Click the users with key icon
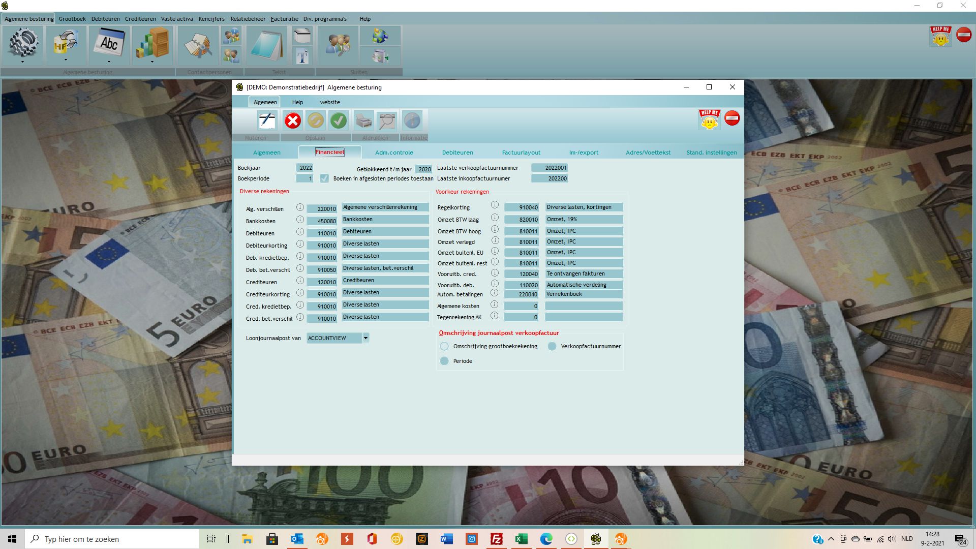The image size is (976, 549). coord(338,46)
